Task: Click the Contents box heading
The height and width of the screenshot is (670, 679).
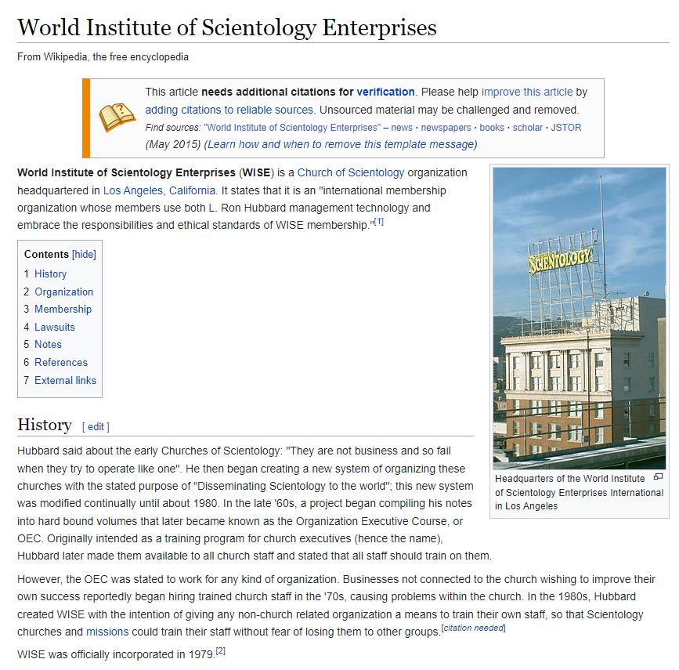Action: (x=46, y=255)
